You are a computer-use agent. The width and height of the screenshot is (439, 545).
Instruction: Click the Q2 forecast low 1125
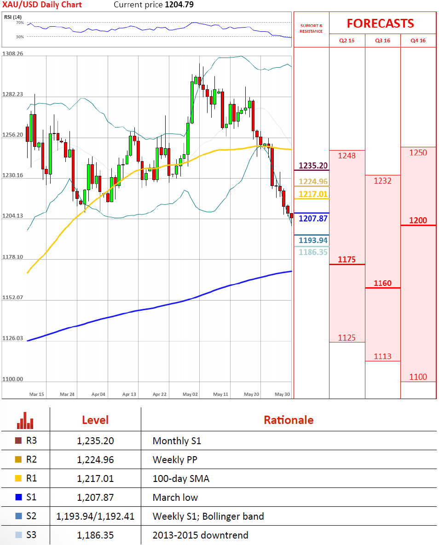click(x=347, y=338)
